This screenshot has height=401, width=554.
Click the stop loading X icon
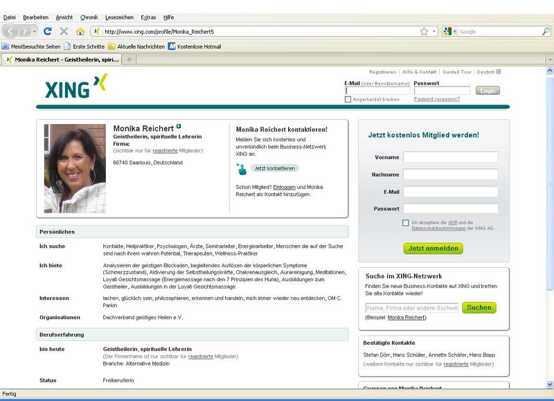point(64,31)
